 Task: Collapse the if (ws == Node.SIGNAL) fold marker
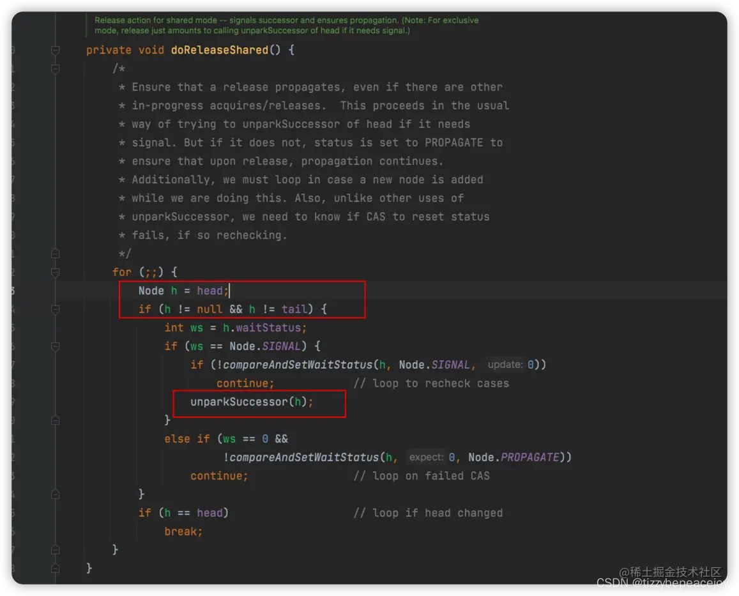tap(55, 347)
